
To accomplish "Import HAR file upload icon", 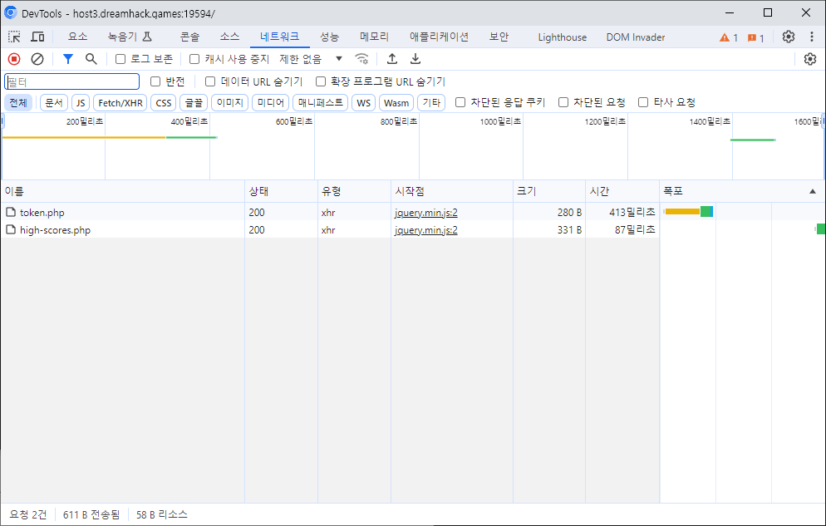I will (393, 59).
